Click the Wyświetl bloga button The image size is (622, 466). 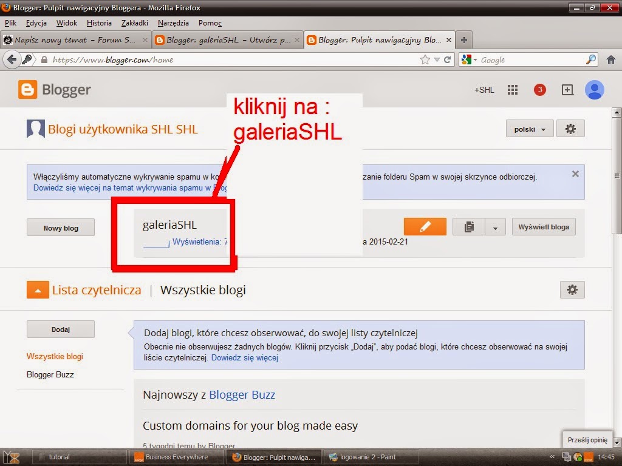[x=544, y=227]
